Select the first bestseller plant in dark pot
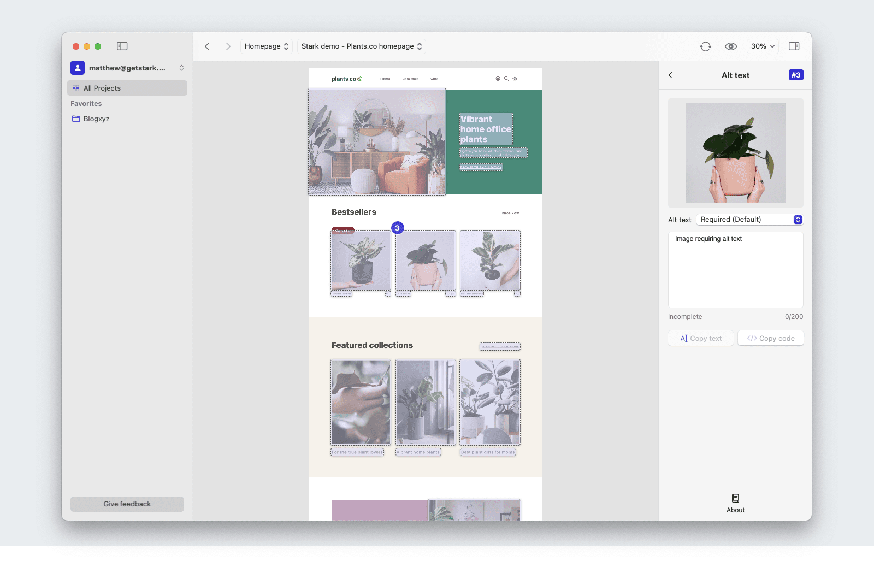Screen dimensions: 874x561 [361, 261]
